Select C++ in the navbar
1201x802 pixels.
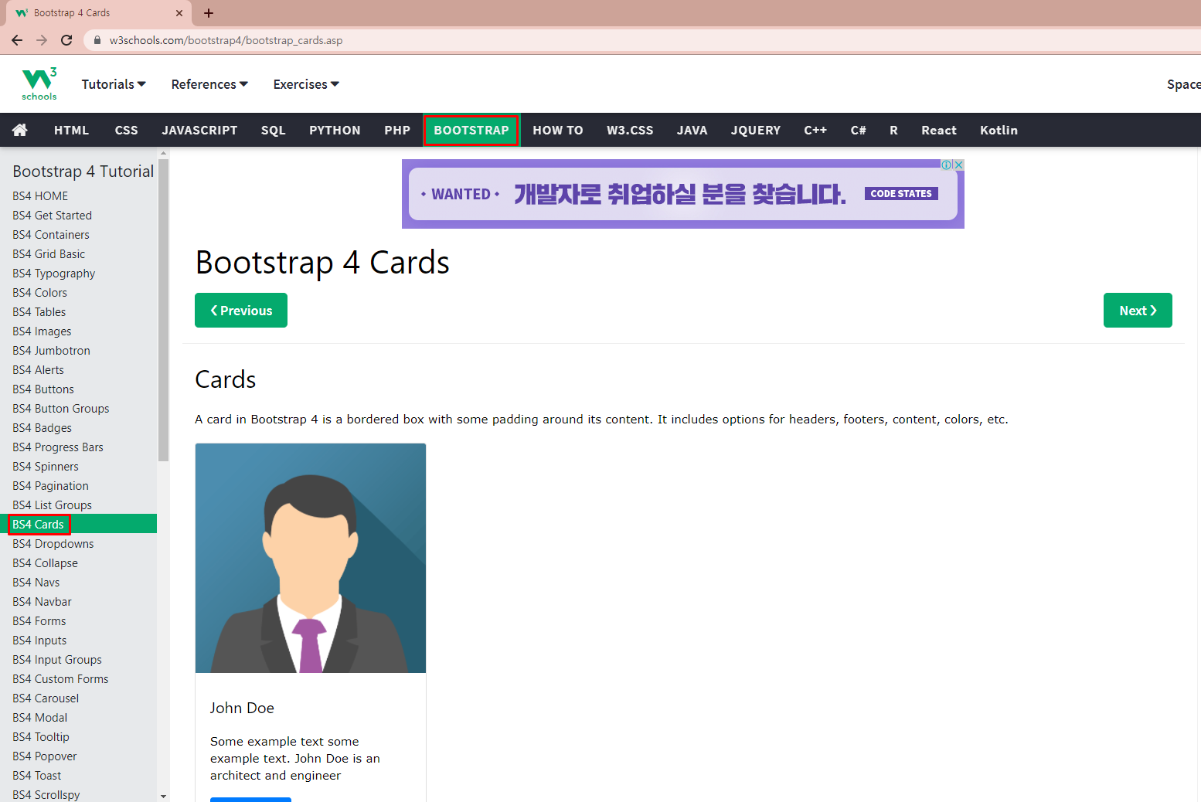815,130
